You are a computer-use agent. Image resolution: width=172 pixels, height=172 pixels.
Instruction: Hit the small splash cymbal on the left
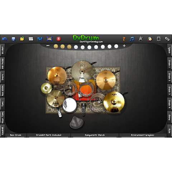coord(46,88)
